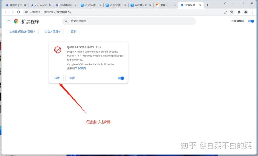Open the tab search dropdown chevron

[225, 3]
